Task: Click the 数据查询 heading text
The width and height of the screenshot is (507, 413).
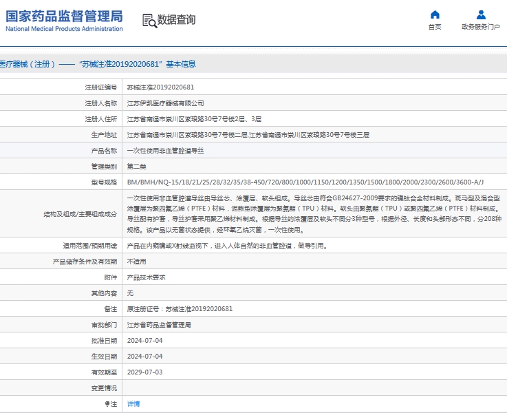Action: pyautogui.click(x=176, y=20)
